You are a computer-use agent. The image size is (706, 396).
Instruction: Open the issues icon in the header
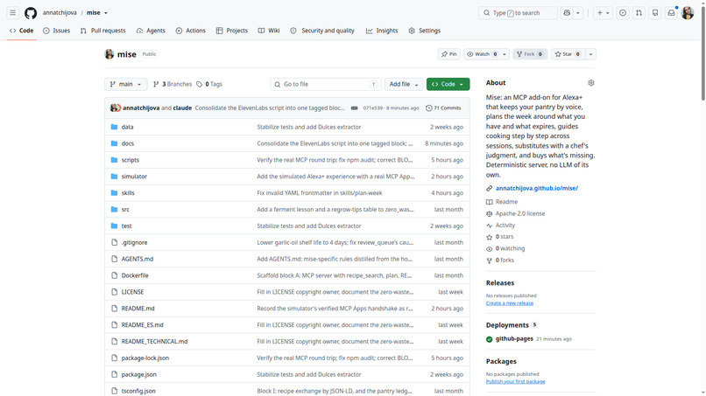pos(623,13)
